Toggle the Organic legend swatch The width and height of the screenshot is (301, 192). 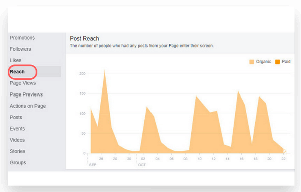coord(252,62)
